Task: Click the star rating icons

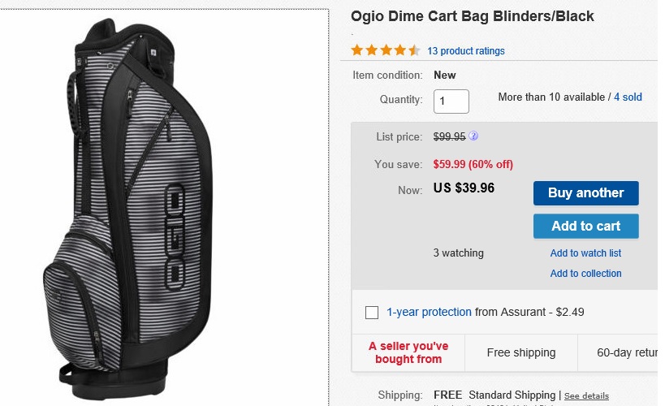Action: pyautogui.click(x=385, y=50)
